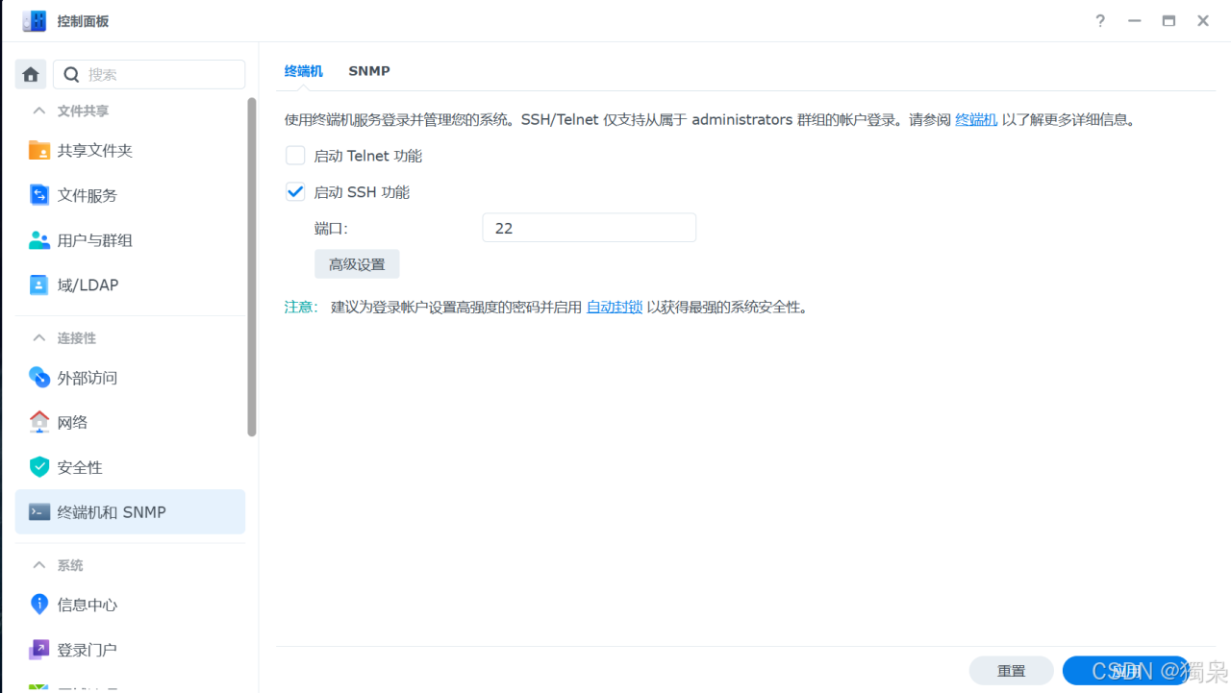Click inside the 端口 input field
1231x693 pixels.
(x=589, y=227)
